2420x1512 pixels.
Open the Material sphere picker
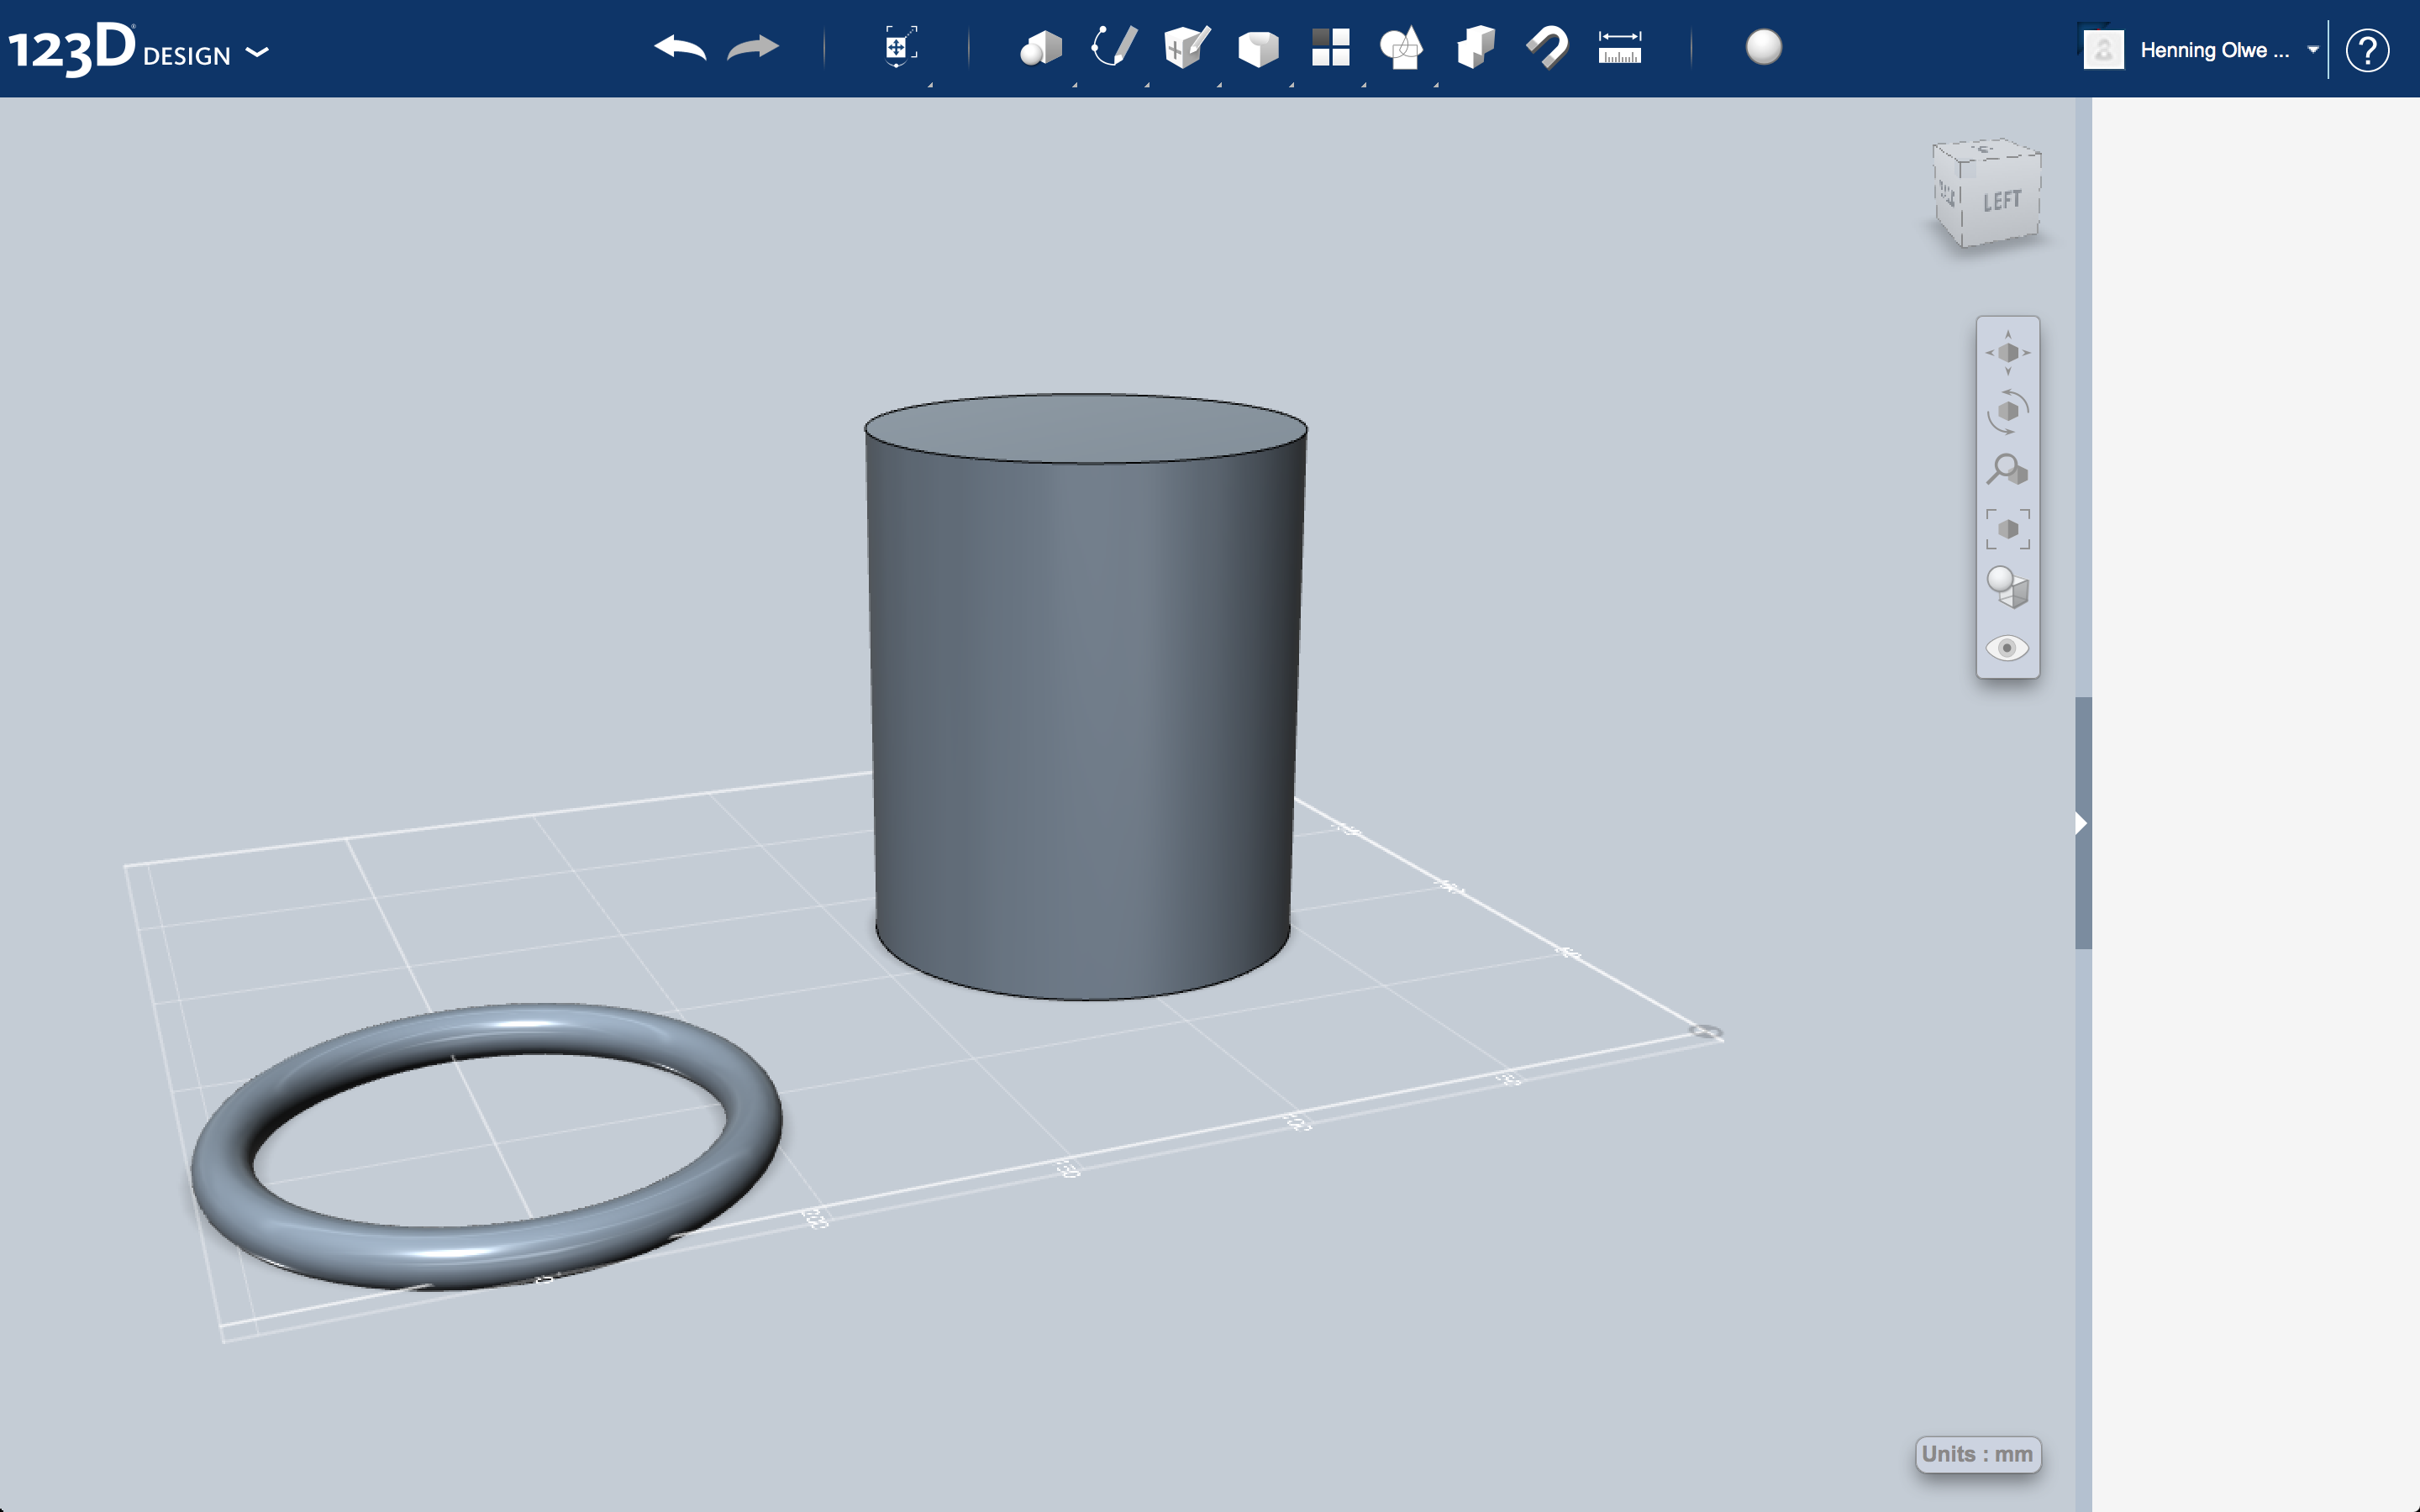[1763, 47]
